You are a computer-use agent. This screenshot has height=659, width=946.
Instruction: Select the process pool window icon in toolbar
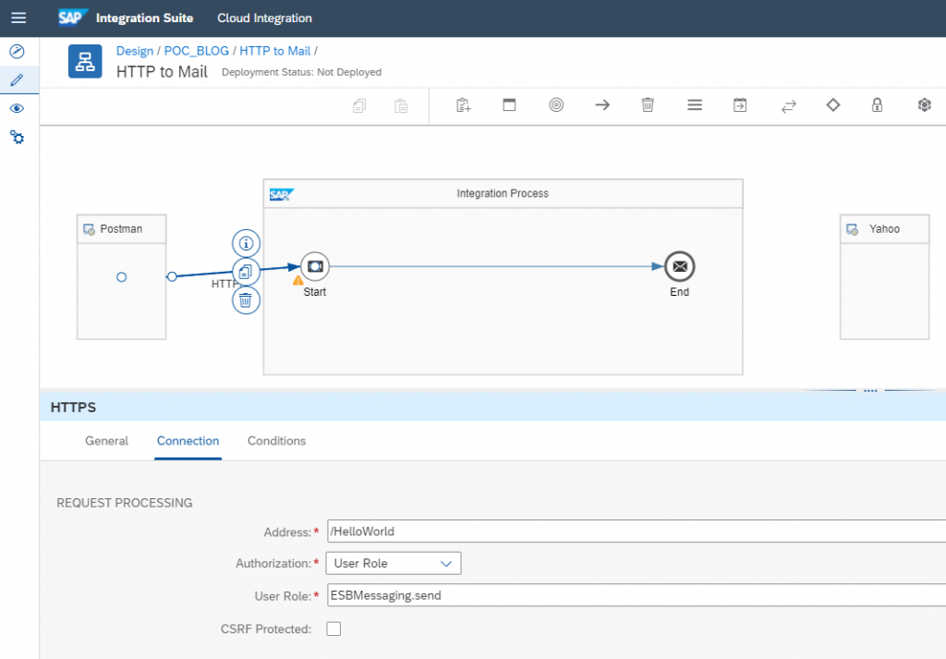click(509, 105)
